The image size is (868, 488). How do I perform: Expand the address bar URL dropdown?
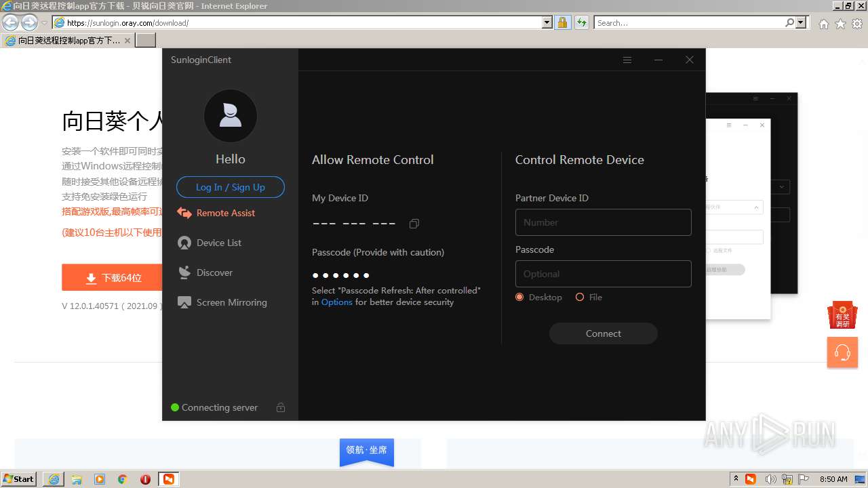(x=547, y=22)
